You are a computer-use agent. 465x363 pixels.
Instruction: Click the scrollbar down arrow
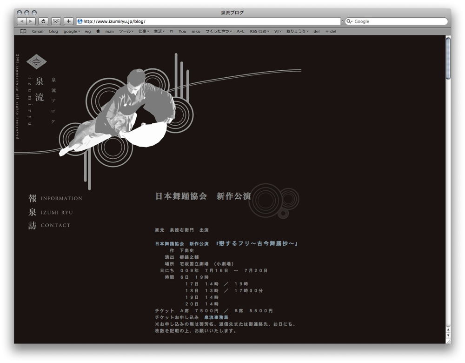click(448, 335)
